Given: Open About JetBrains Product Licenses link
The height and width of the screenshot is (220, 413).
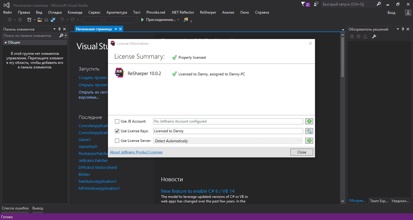Looking at the screenshot, I should [136, 152].
